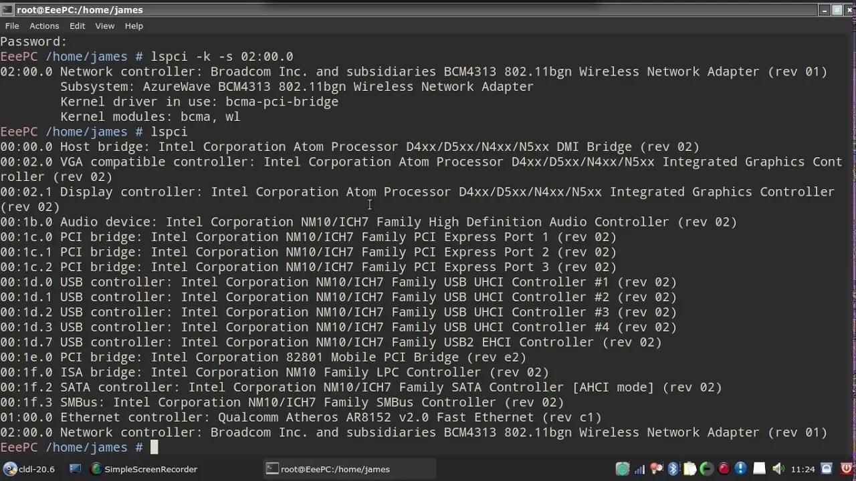Open the clipboard manager tray icon
856x481 pixels.
[x=689, y=468]
